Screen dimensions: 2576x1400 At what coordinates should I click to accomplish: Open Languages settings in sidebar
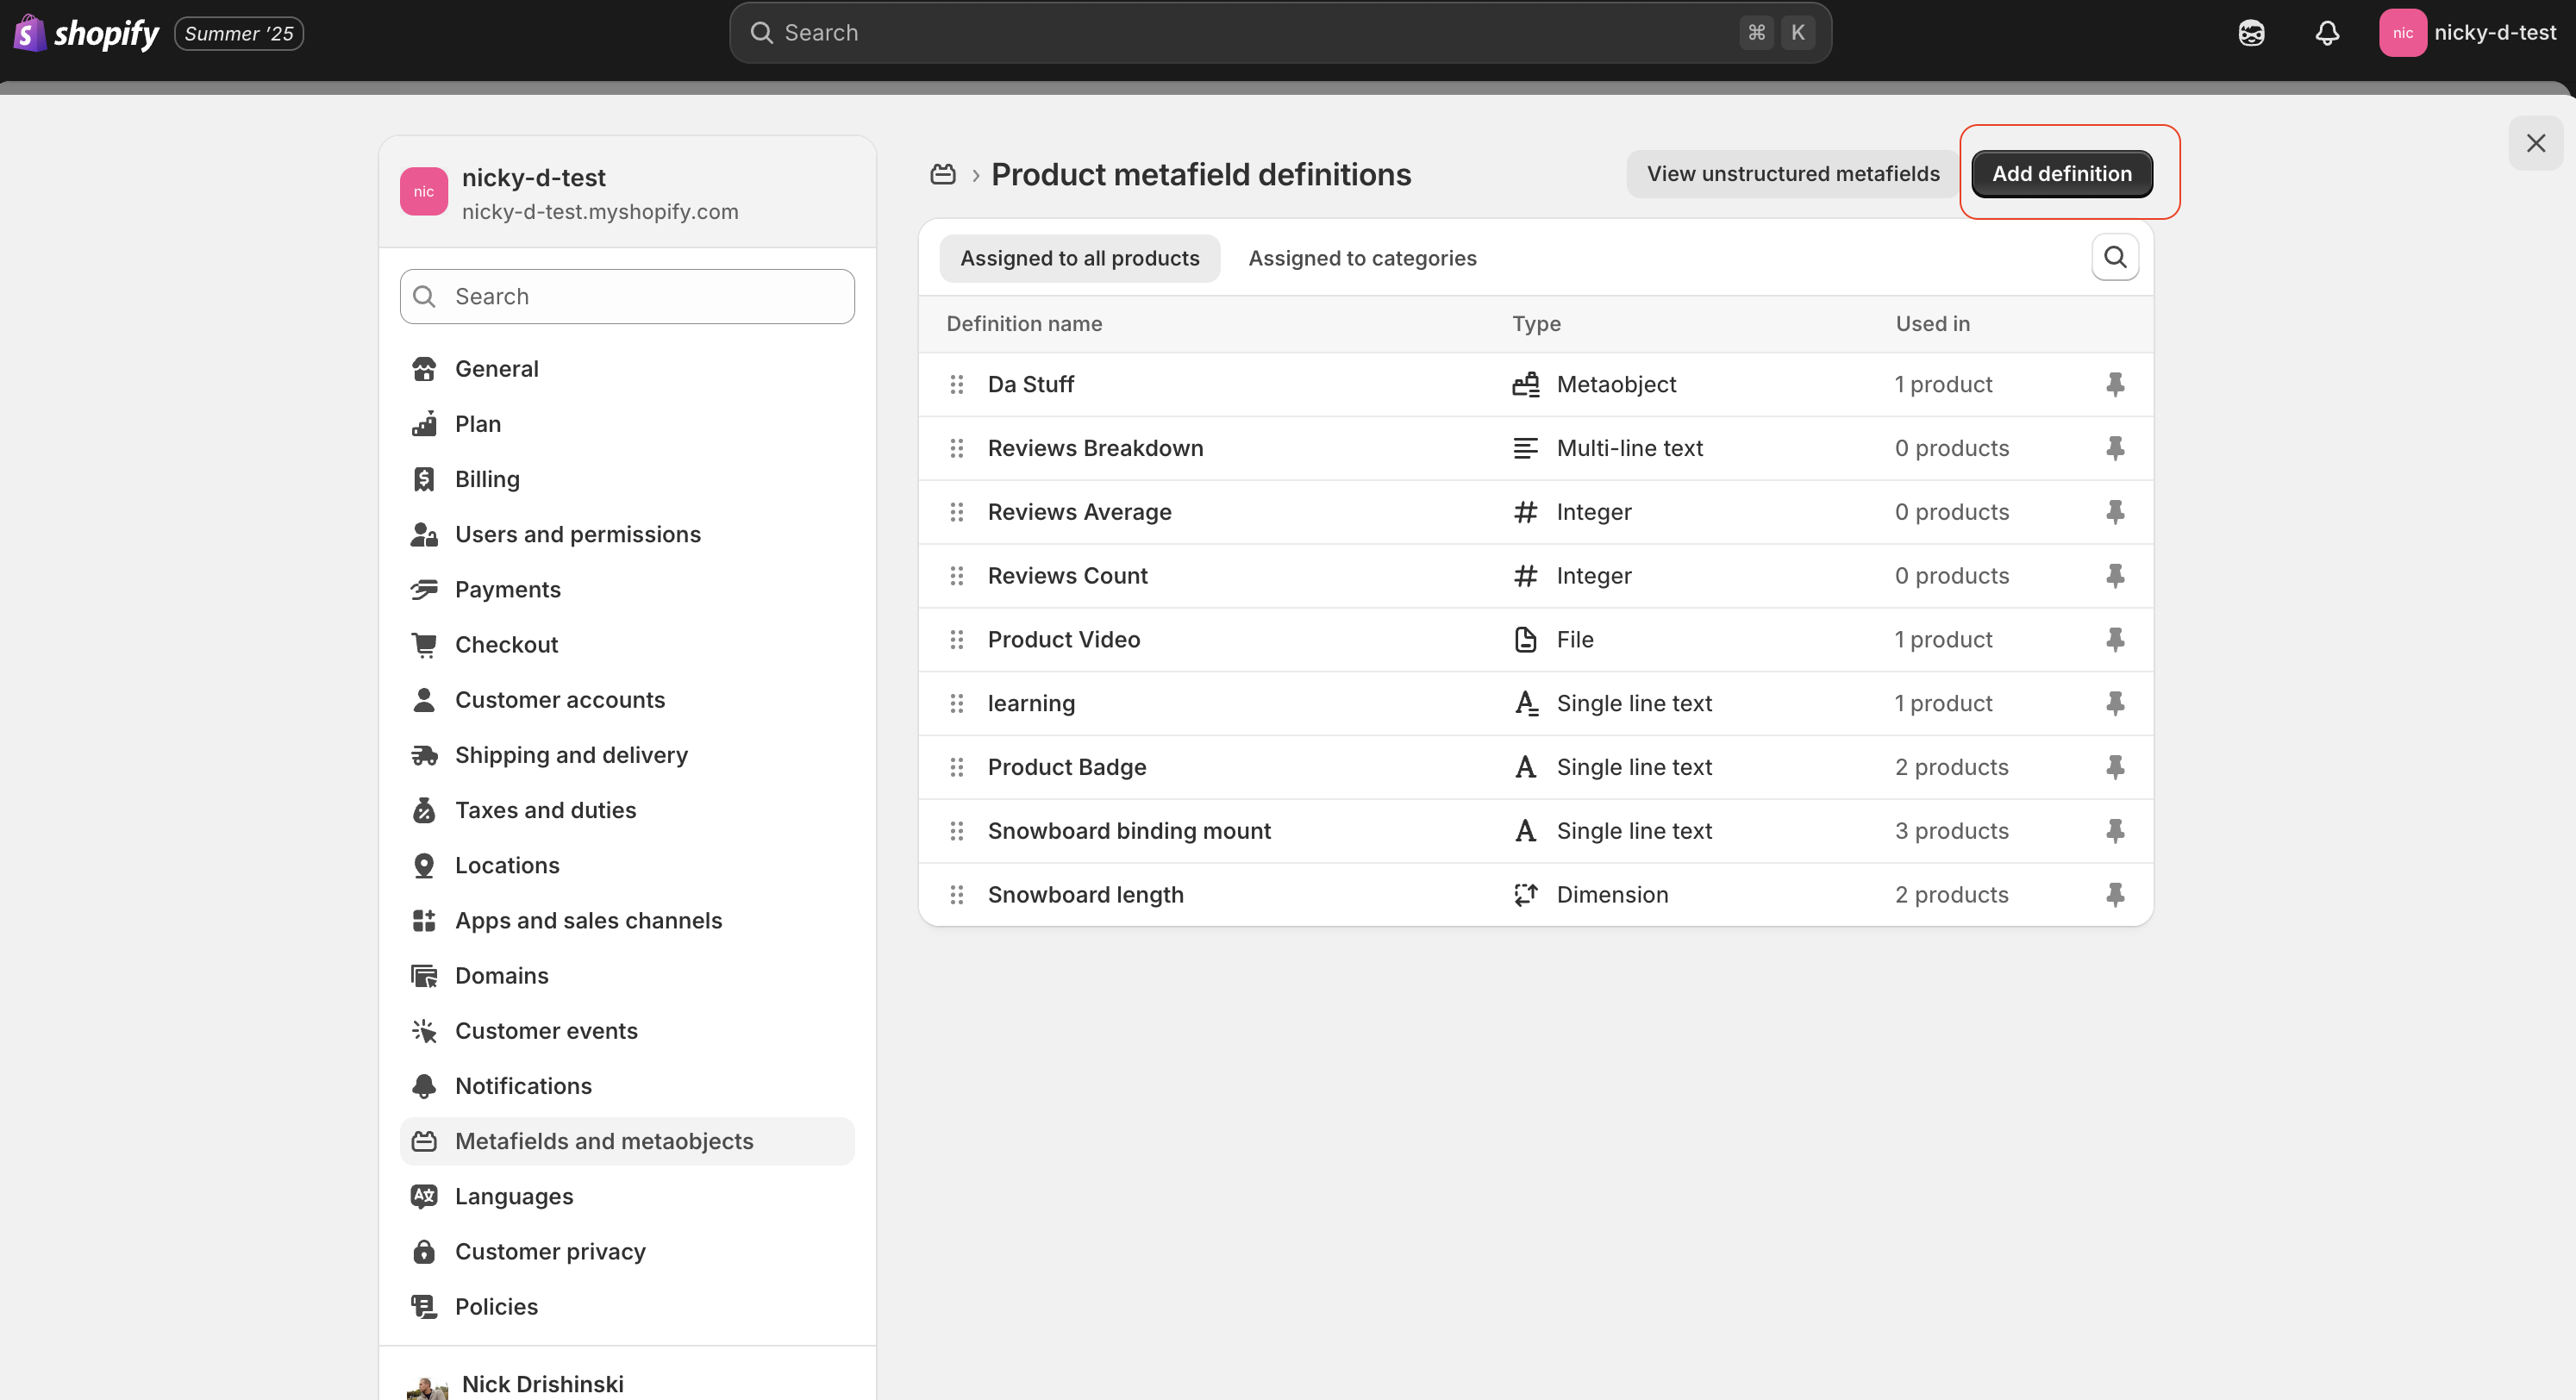[x=513, y=1196]
